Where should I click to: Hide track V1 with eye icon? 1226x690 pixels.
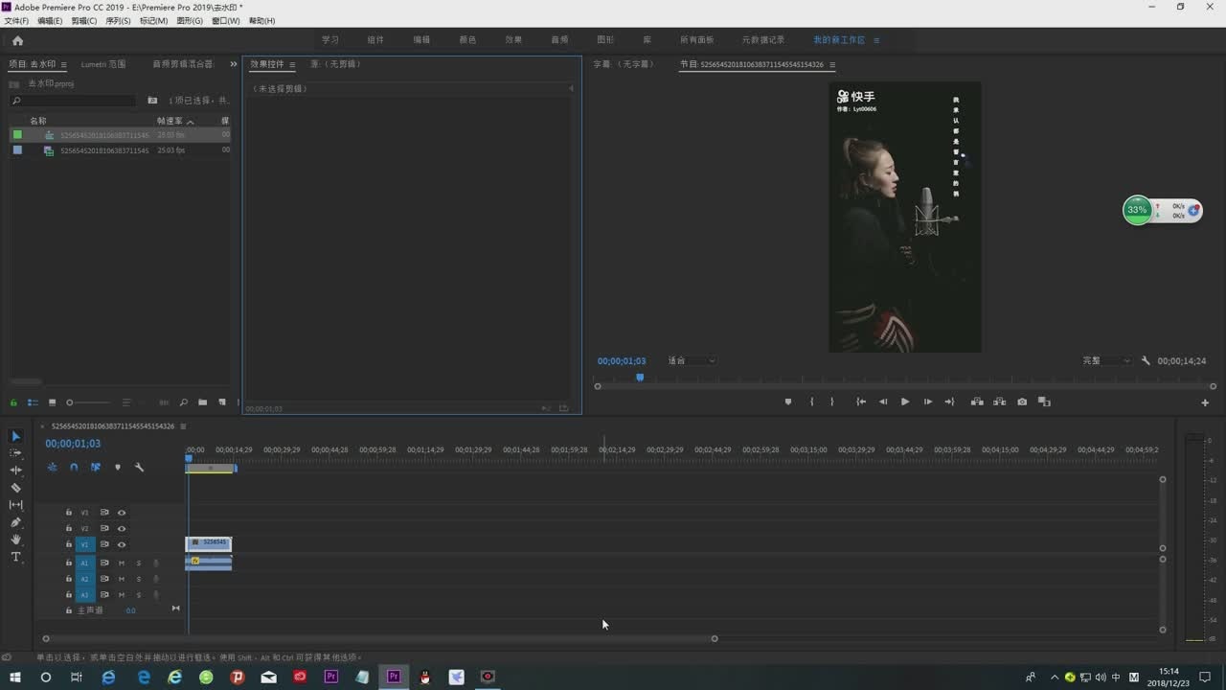(122, 544)
